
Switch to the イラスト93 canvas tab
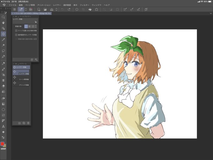click(31, 13)
